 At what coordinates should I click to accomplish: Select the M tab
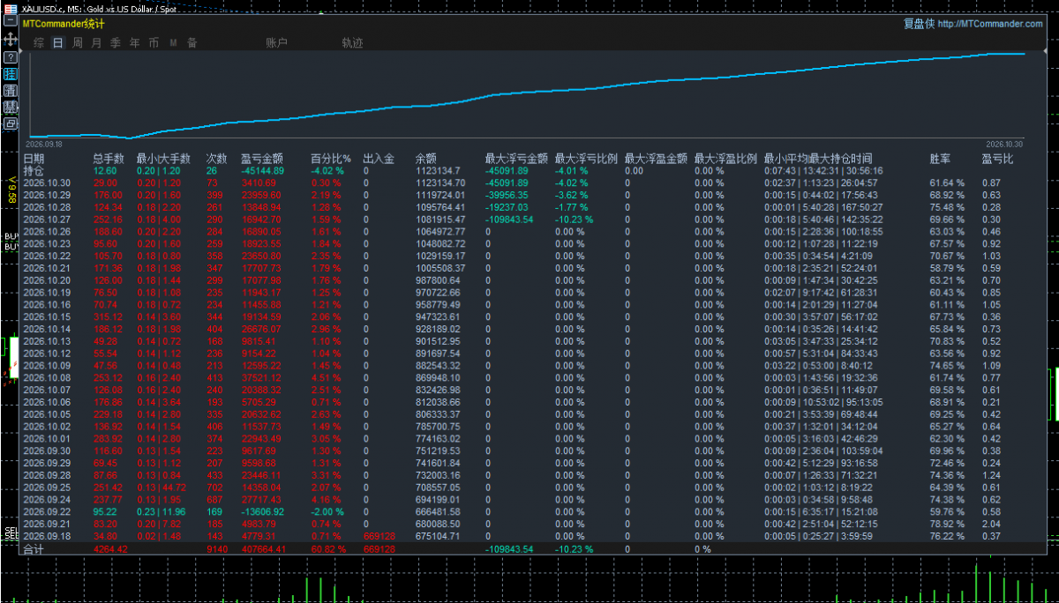[173, 42]
